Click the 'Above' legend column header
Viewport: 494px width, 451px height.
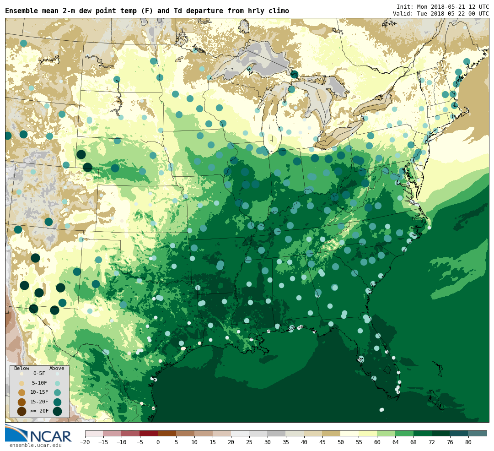pyautogui.click(x=57, y=369)
